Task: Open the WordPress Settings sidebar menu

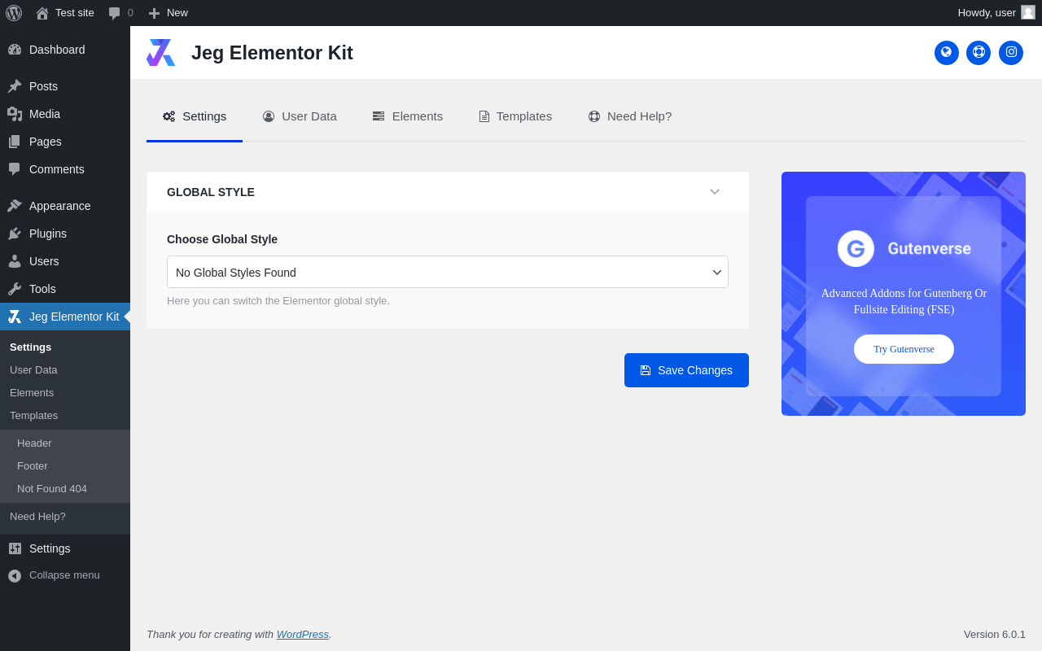Action: [x=65, y=548]
